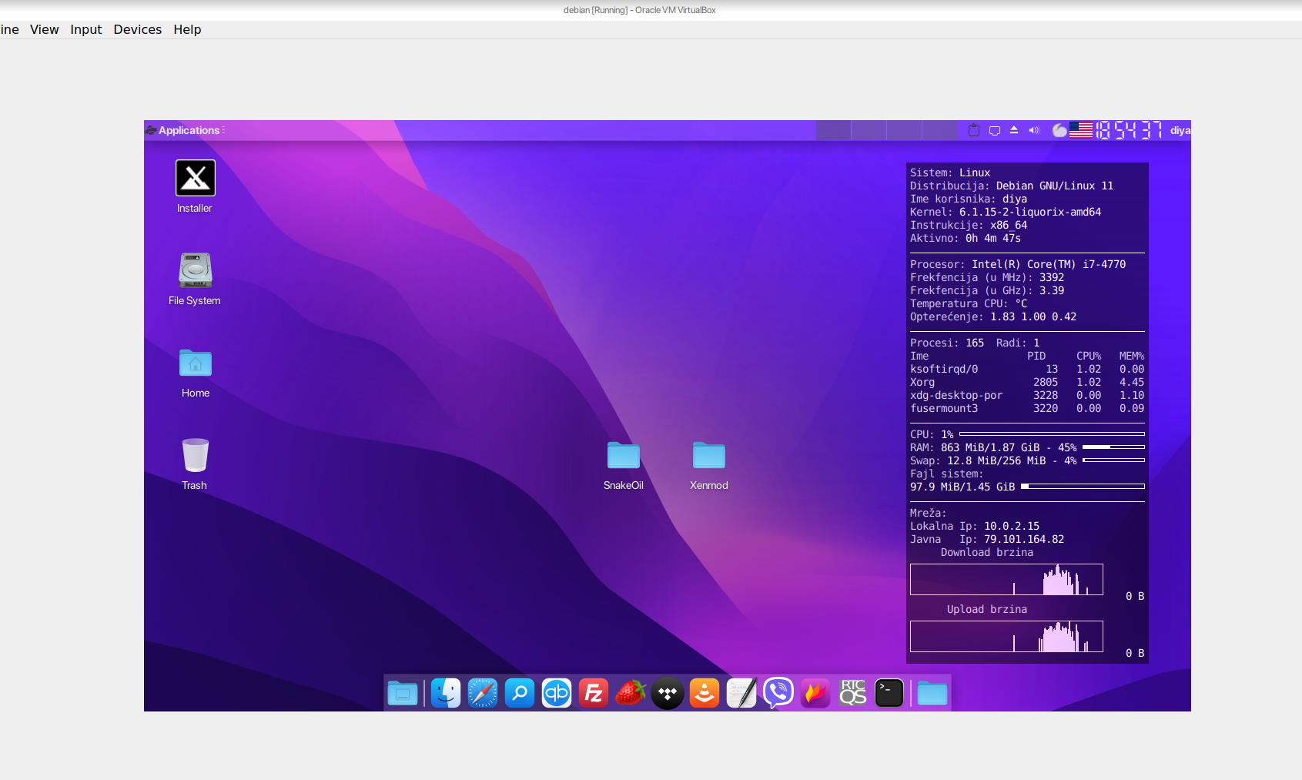Image resolution: width=1302 pixels, height=780 pixels.
Task: Open the clipboard manager tray icon
Action: pyautogui.click(x=974, y=130)
